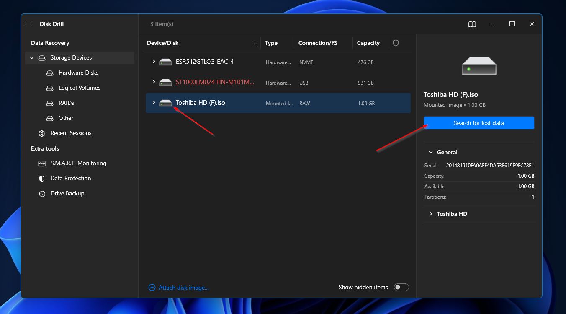Open Data Protection tool
The width and height of the screenshot is (566, 314).
click(x=71, y=179)
